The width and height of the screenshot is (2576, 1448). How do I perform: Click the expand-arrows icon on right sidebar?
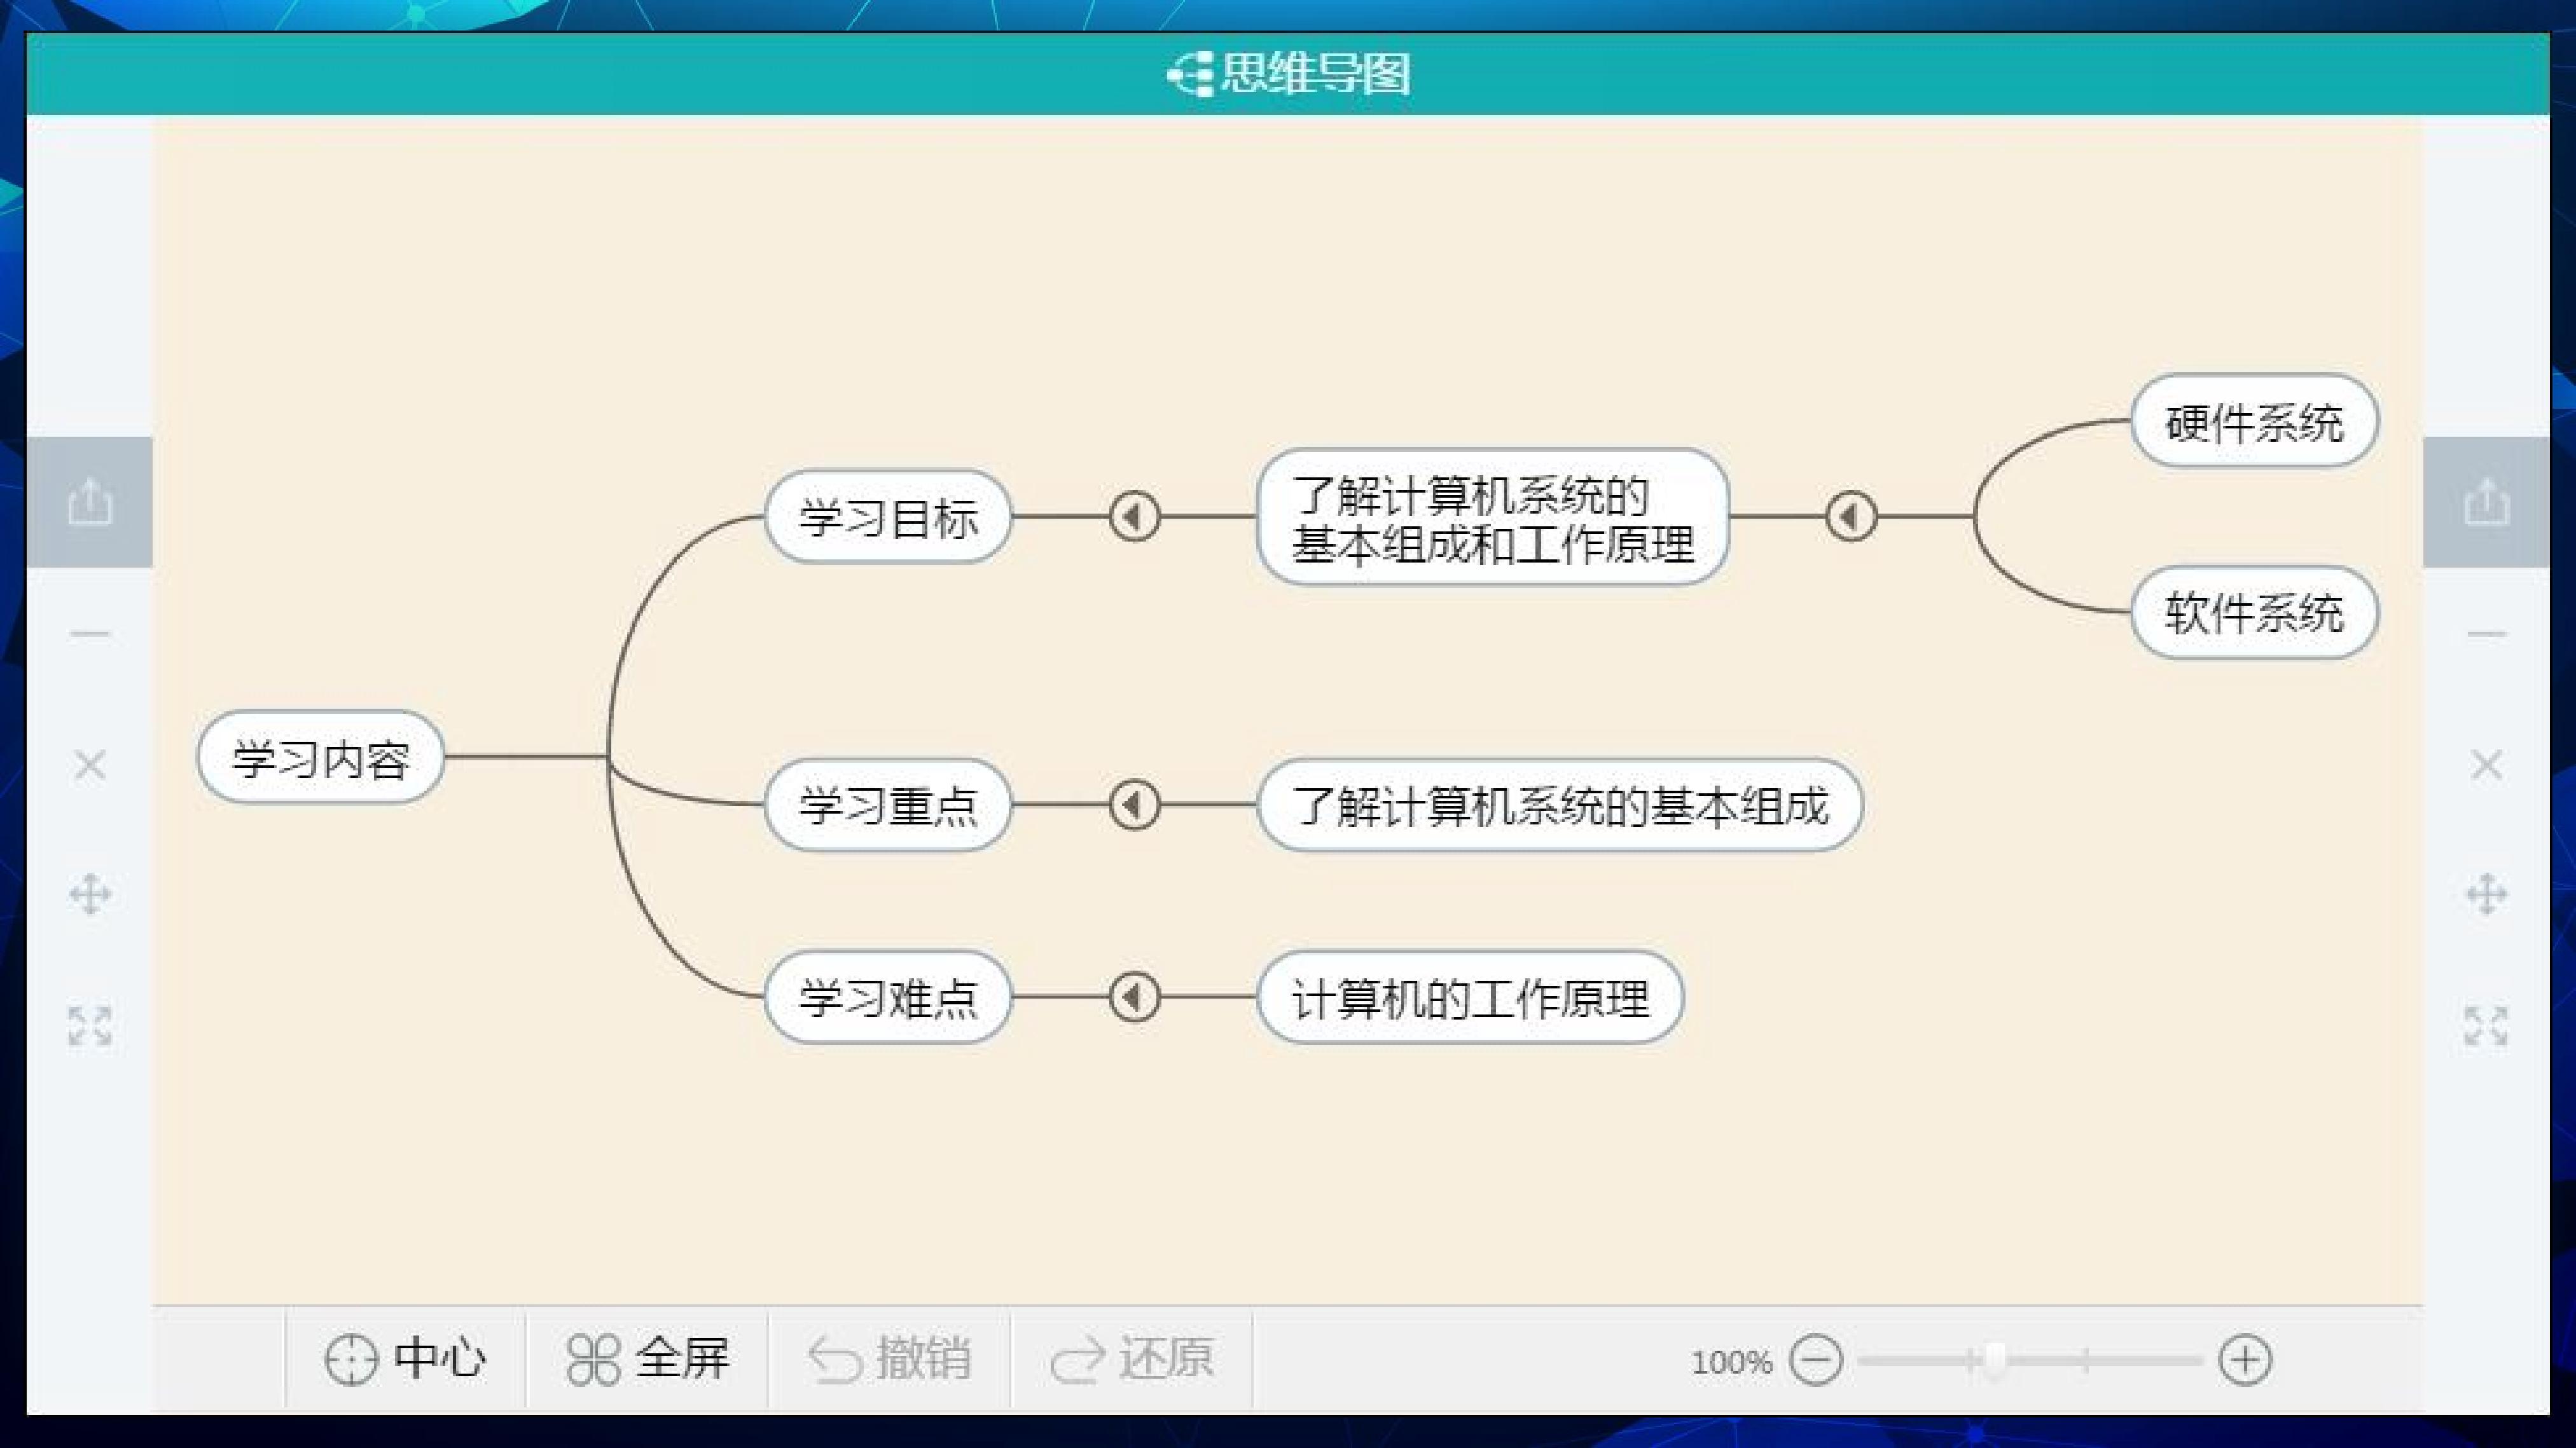(2486, 1025)
